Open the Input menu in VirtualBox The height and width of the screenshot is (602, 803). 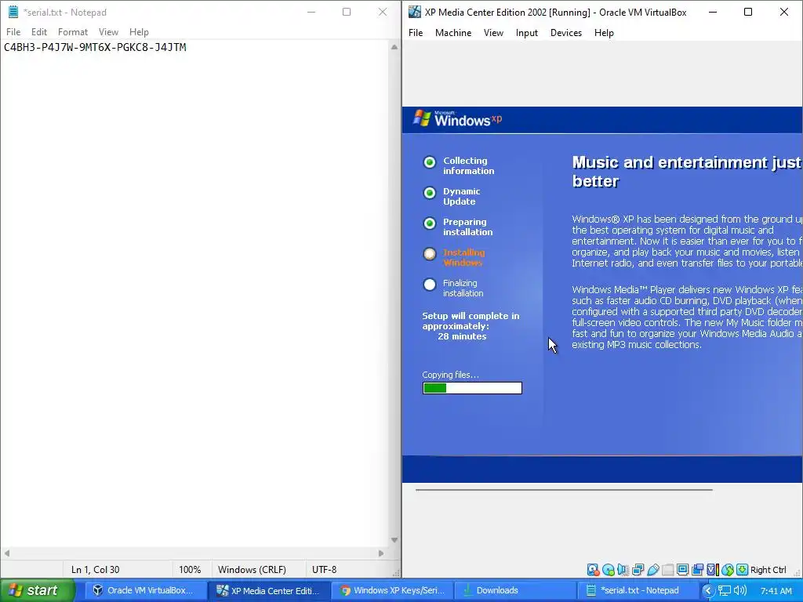click(526, 33)
